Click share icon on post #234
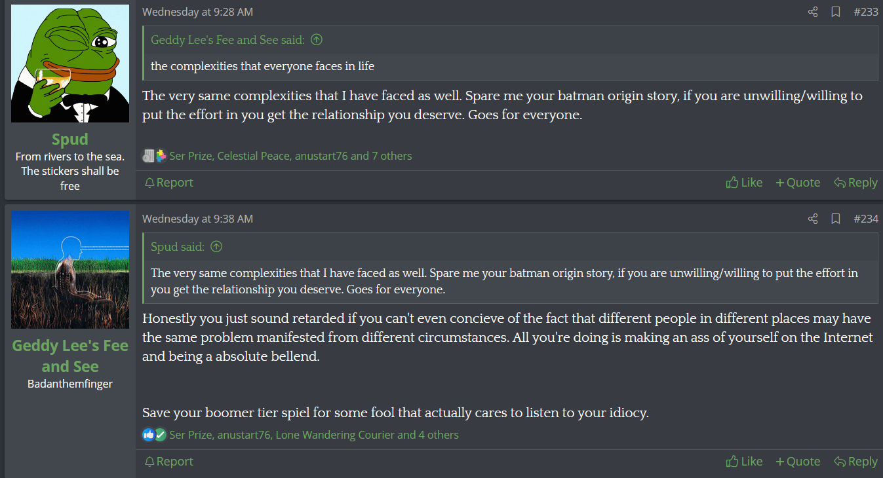Image resolution: width=883 pixels, height=478 pixels. 813,219
